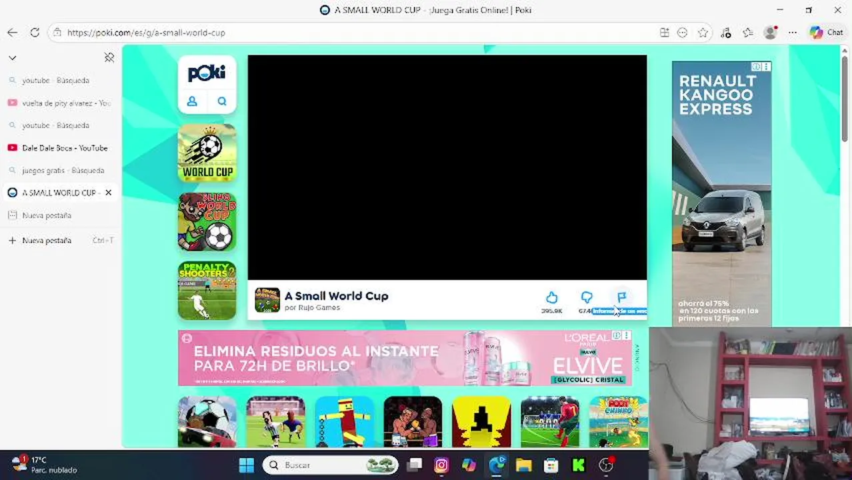Go back using the browser back arrow
The height and width of the screenshot is (480, 852).
tap(12, 32)
